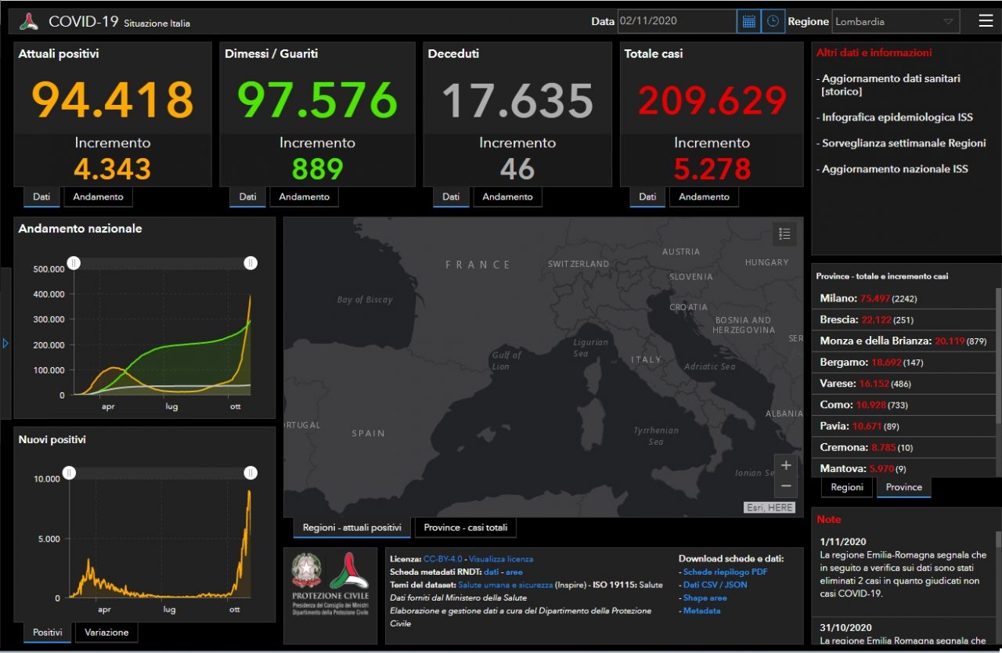Switch Attuali positivi to Andamento tab

click(x=98, y=197)
